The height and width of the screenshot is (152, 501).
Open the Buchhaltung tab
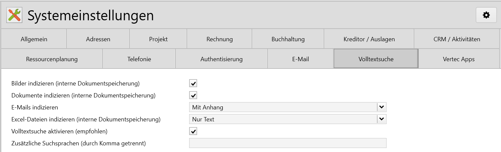288,39
